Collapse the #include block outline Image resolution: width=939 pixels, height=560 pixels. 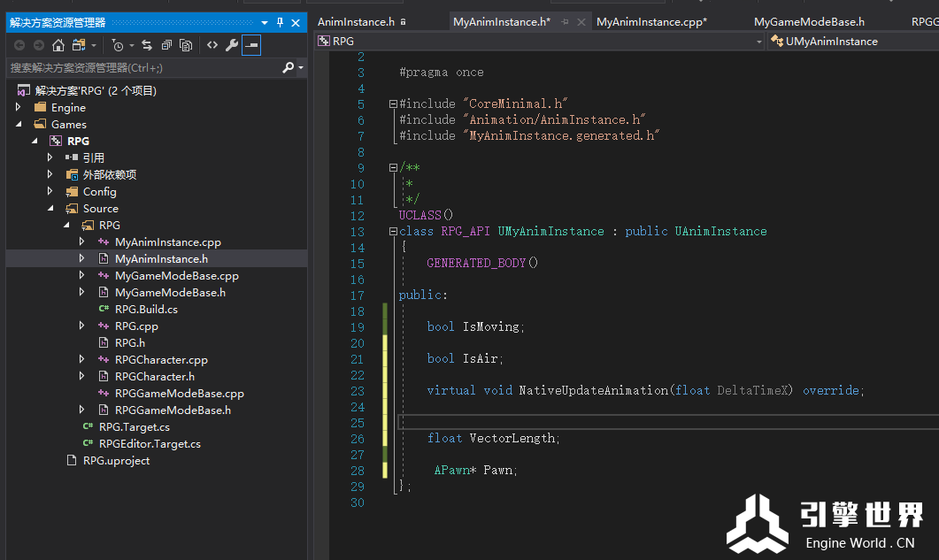(x=393, y=104)
